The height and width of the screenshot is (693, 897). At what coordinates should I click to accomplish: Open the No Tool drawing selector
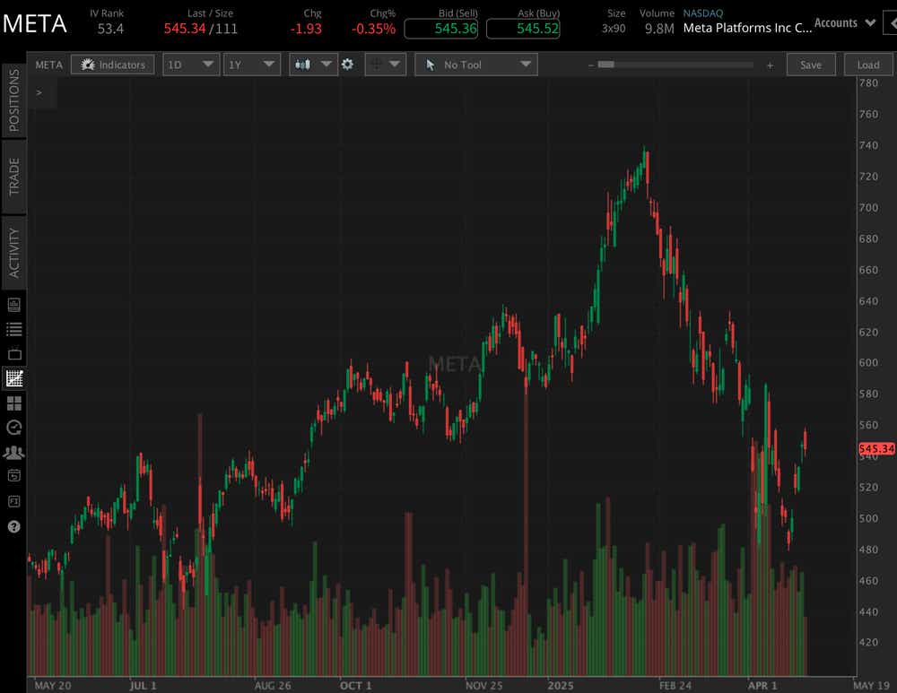click(476, 65)
